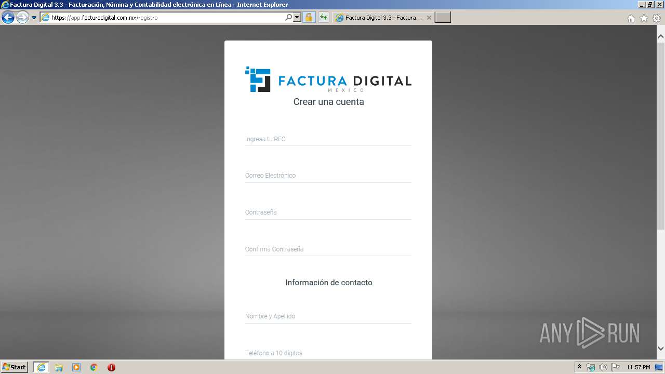The image size is (665, 374).
Task: Open the recent pages dropdown arrow
Action: (x=34, y=18)
